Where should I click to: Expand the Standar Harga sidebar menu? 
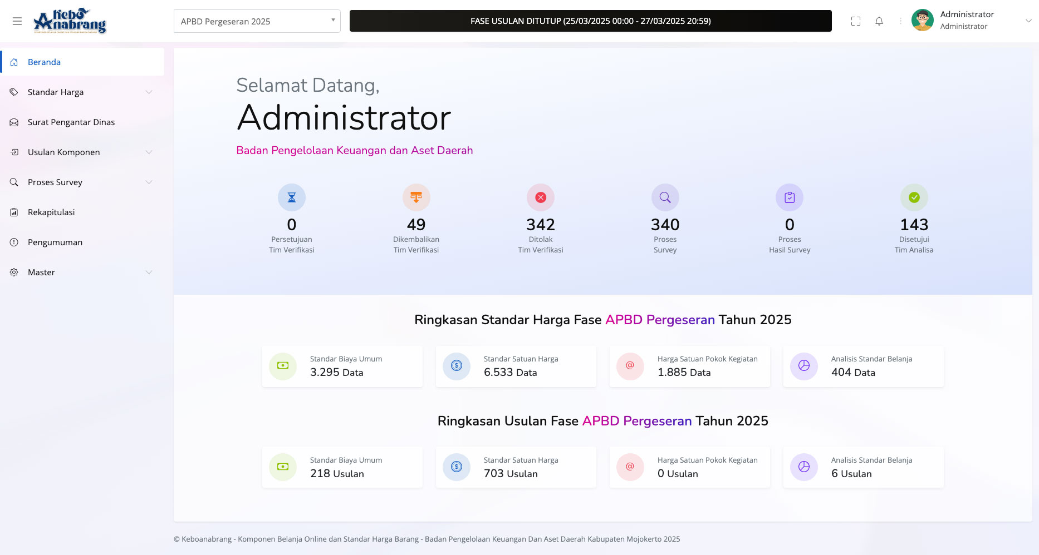click(x=82, y=92)
